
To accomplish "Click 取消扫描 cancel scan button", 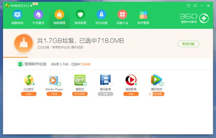I will pos(188,44).
